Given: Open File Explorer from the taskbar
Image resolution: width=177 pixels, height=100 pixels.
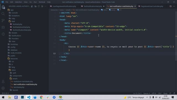Looking at the screenshot, I should click(x=10, y=97).
